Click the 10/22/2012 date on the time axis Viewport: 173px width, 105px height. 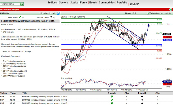142,90
